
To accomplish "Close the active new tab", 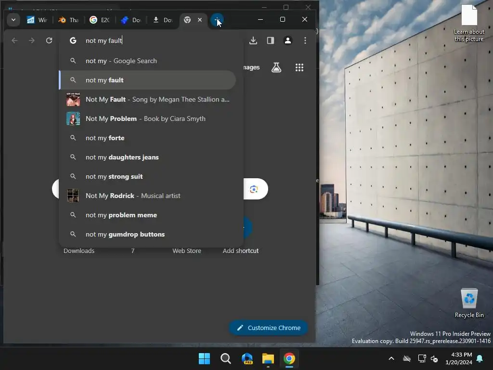I will (200, 20).
